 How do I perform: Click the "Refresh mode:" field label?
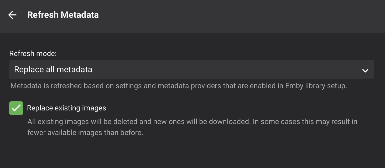click(33, 54)
